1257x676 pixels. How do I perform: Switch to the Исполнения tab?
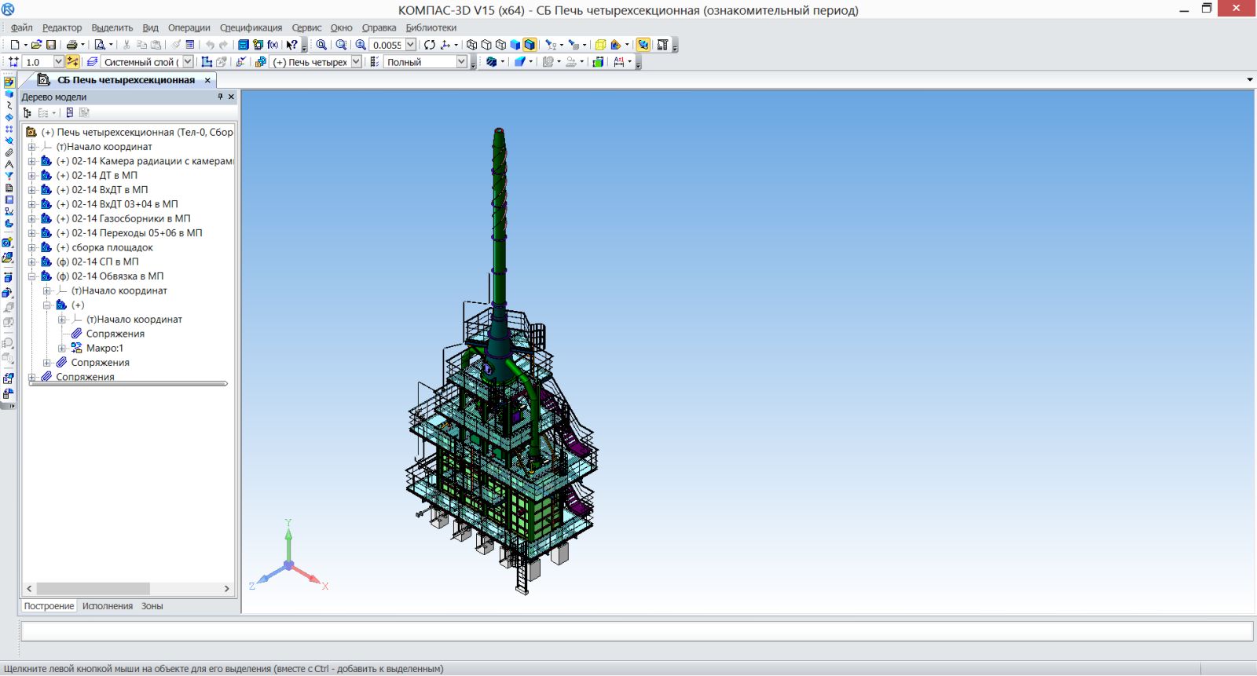pos(108,606)
